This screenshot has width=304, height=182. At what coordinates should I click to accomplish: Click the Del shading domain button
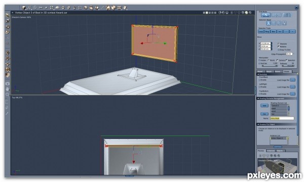(x=264, y=114)
